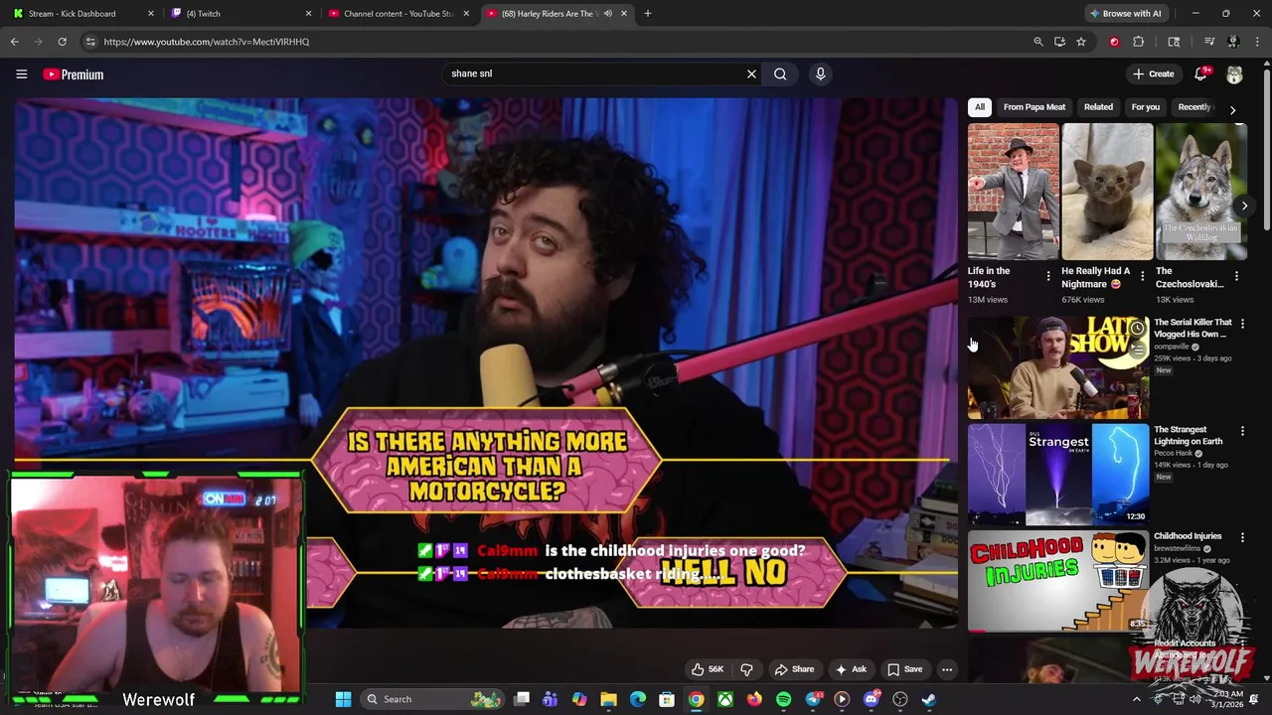The height and width of the screenshot is (715, 1272).
Task: Click the YouTube search magnifier button
Action: [x=780, y=73]
